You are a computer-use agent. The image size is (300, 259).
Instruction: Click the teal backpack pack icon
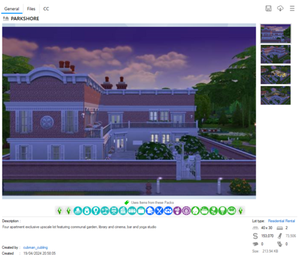click(87, 210)
